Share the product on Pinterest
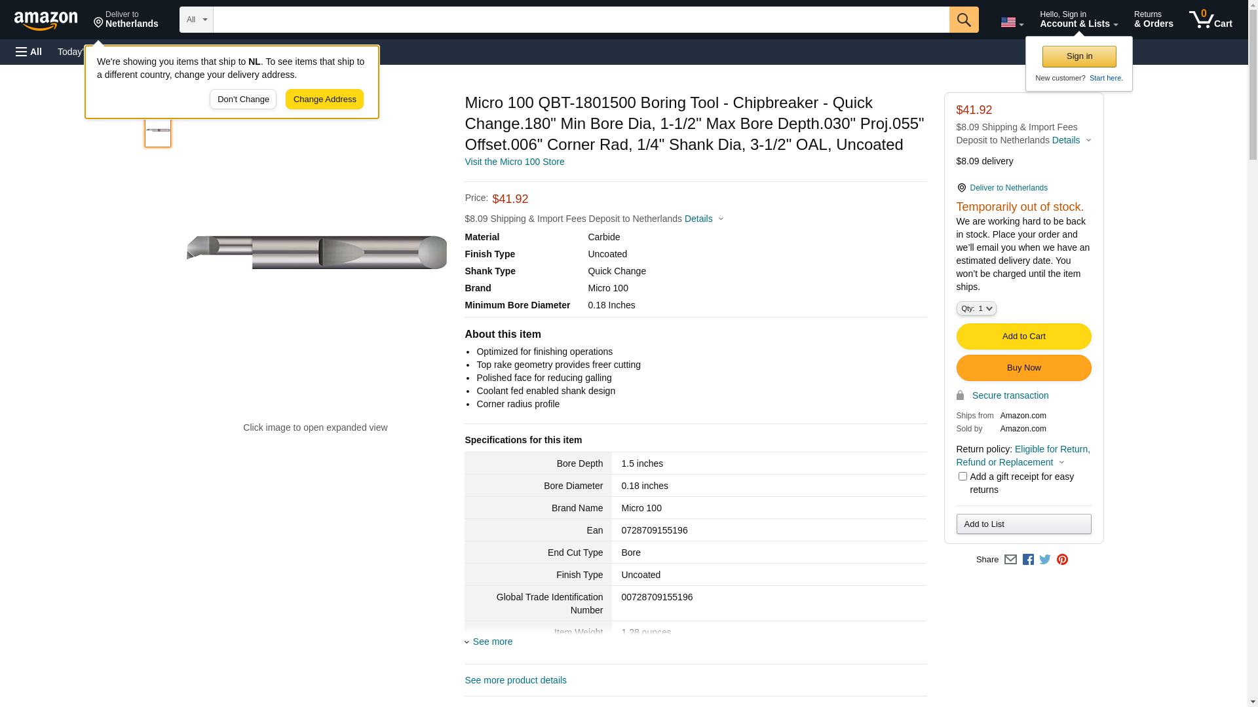1258x707 pixels. 1062,560
